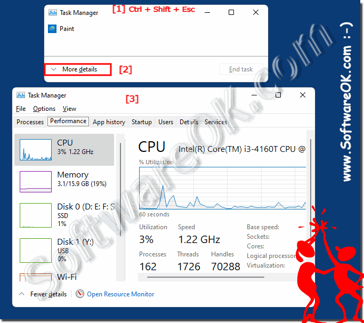This screenshot has height=323, width=364.
Task: Select the Wi-Fi graph thumbnail
Action: [x=36, y=277]
